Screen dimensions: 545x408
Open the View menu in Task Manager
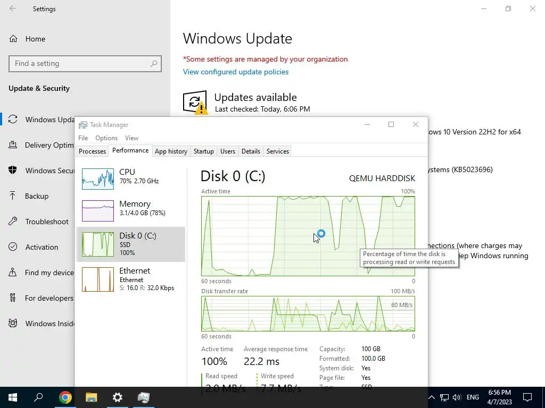(x=132, y=138)
